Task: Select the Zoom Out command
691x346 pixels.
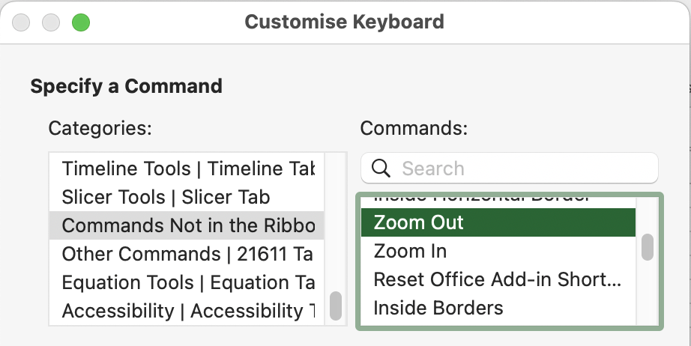Action: point(498,222)
